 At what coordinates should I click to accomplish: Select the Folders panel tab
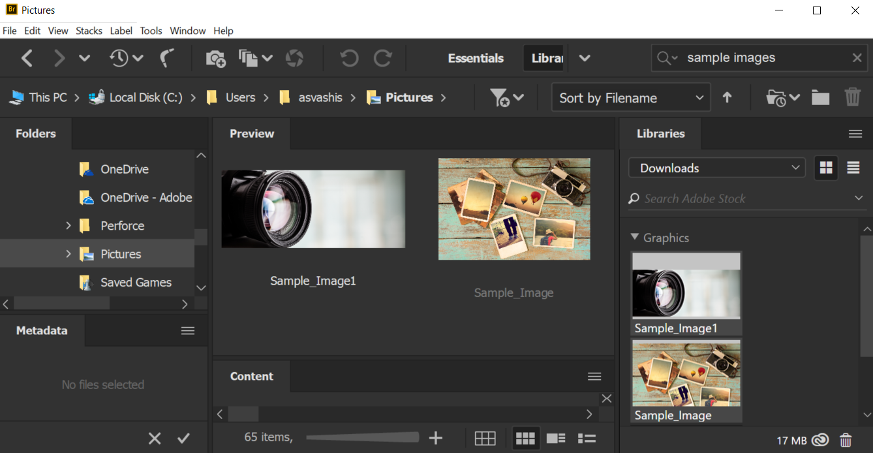(x=36, y=133)
